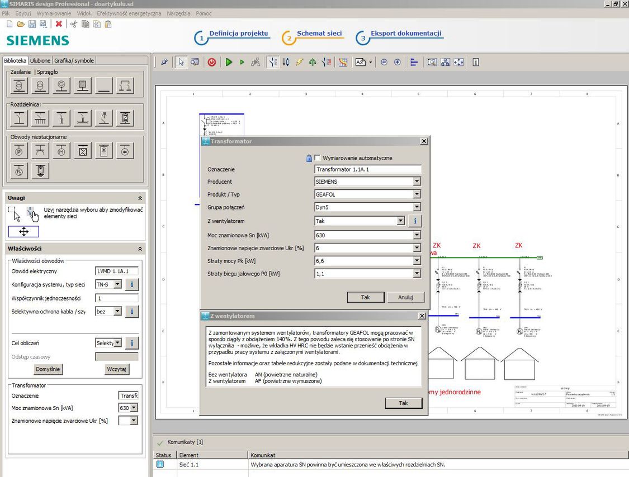Click the move arrows tool in Uwagi
The width and height of the screenshot is (629, 477).
pyautogui.click(x=23, y=232)
